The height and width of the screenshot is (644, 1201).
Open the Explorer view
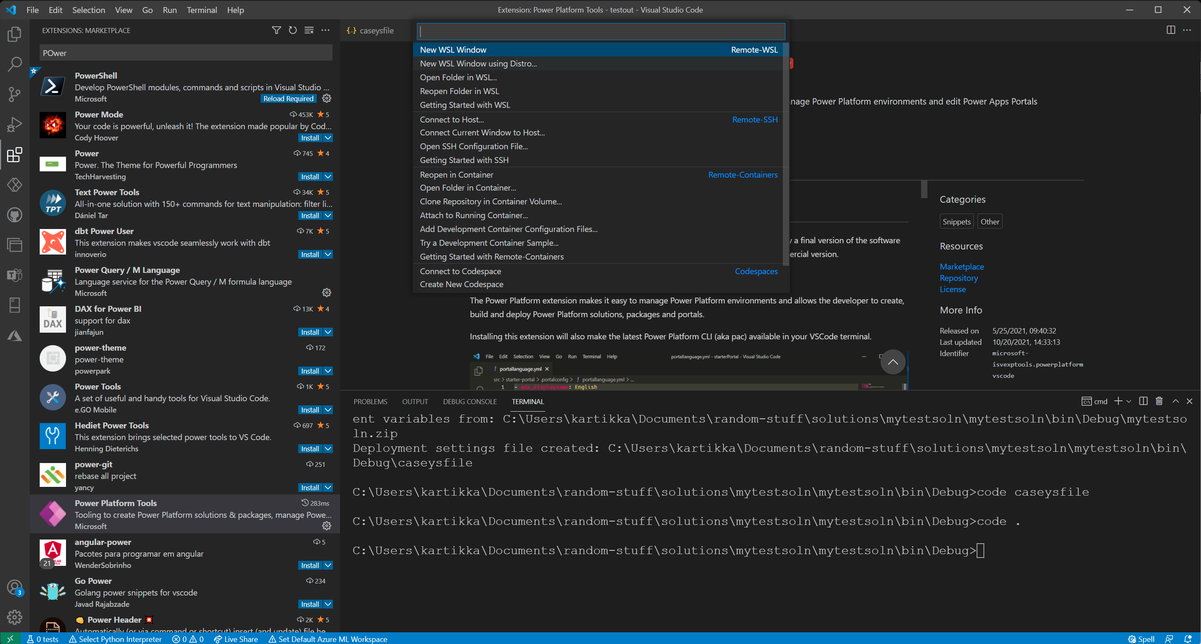coord(15,34)
